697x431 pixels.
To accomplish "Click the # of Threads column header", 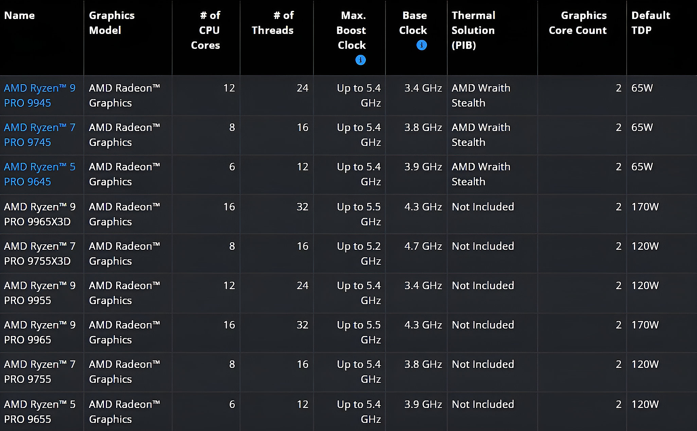I will point(273,23).
